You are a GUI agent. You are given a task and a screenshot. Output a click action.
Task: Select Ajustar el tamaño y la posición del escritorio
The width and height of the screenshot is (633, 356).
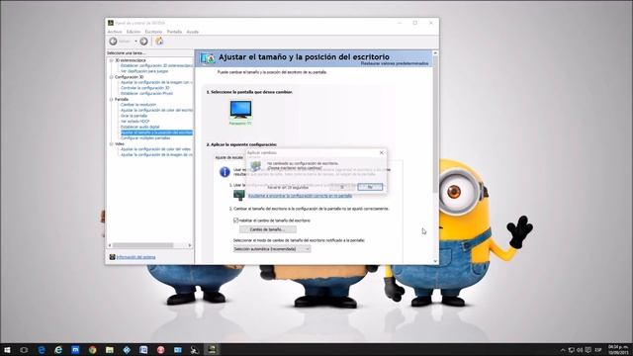(156, 133)
